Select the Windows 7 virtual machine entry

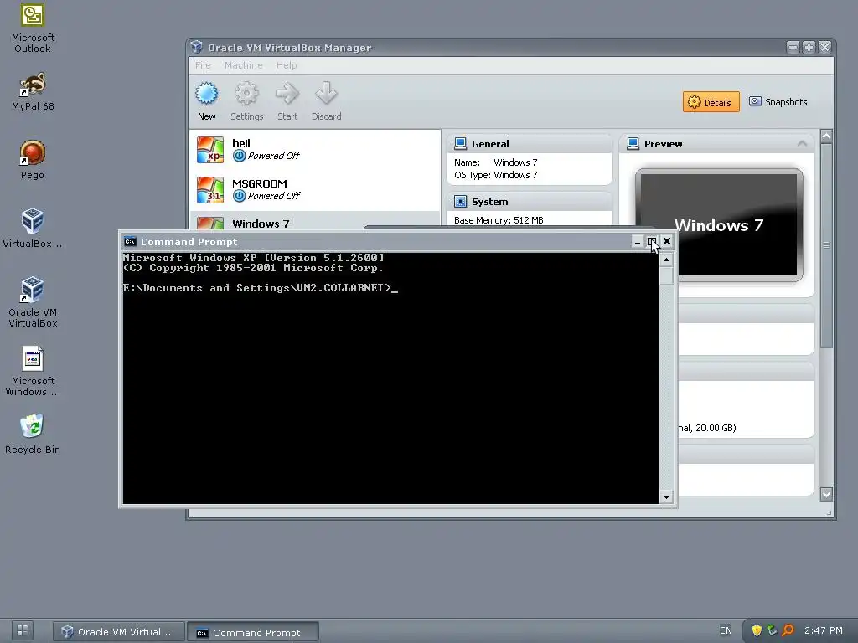pyautogui.click(x=315, y=221)
